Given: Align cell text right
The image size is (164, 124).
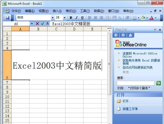Looking at the screenshot, I should pos(101,18).
